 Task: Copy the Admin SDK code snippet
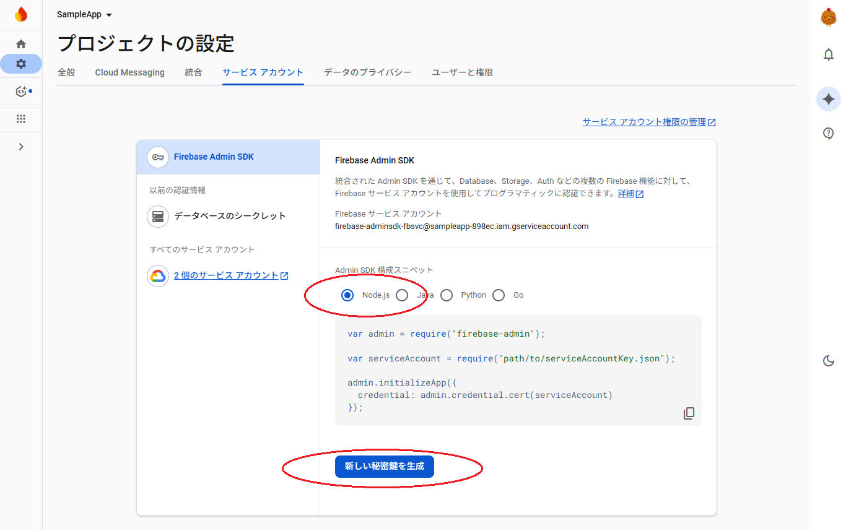[x=689, y=413]
